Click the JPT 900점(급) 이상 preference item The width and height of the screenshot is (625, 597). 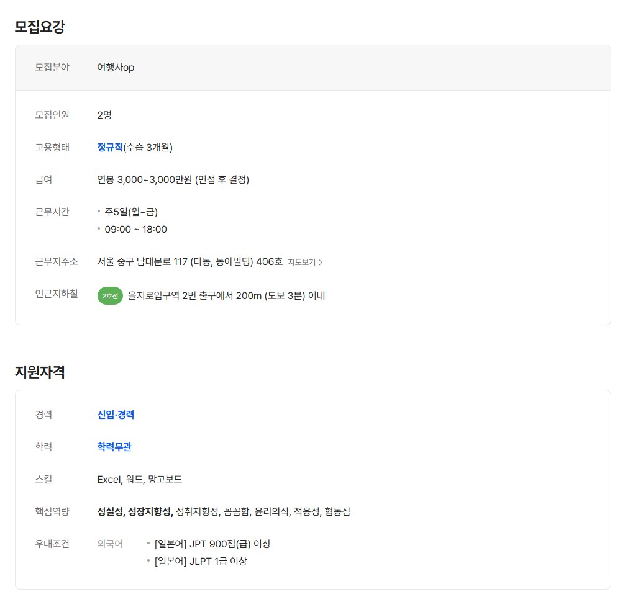(x=212, y=544)
